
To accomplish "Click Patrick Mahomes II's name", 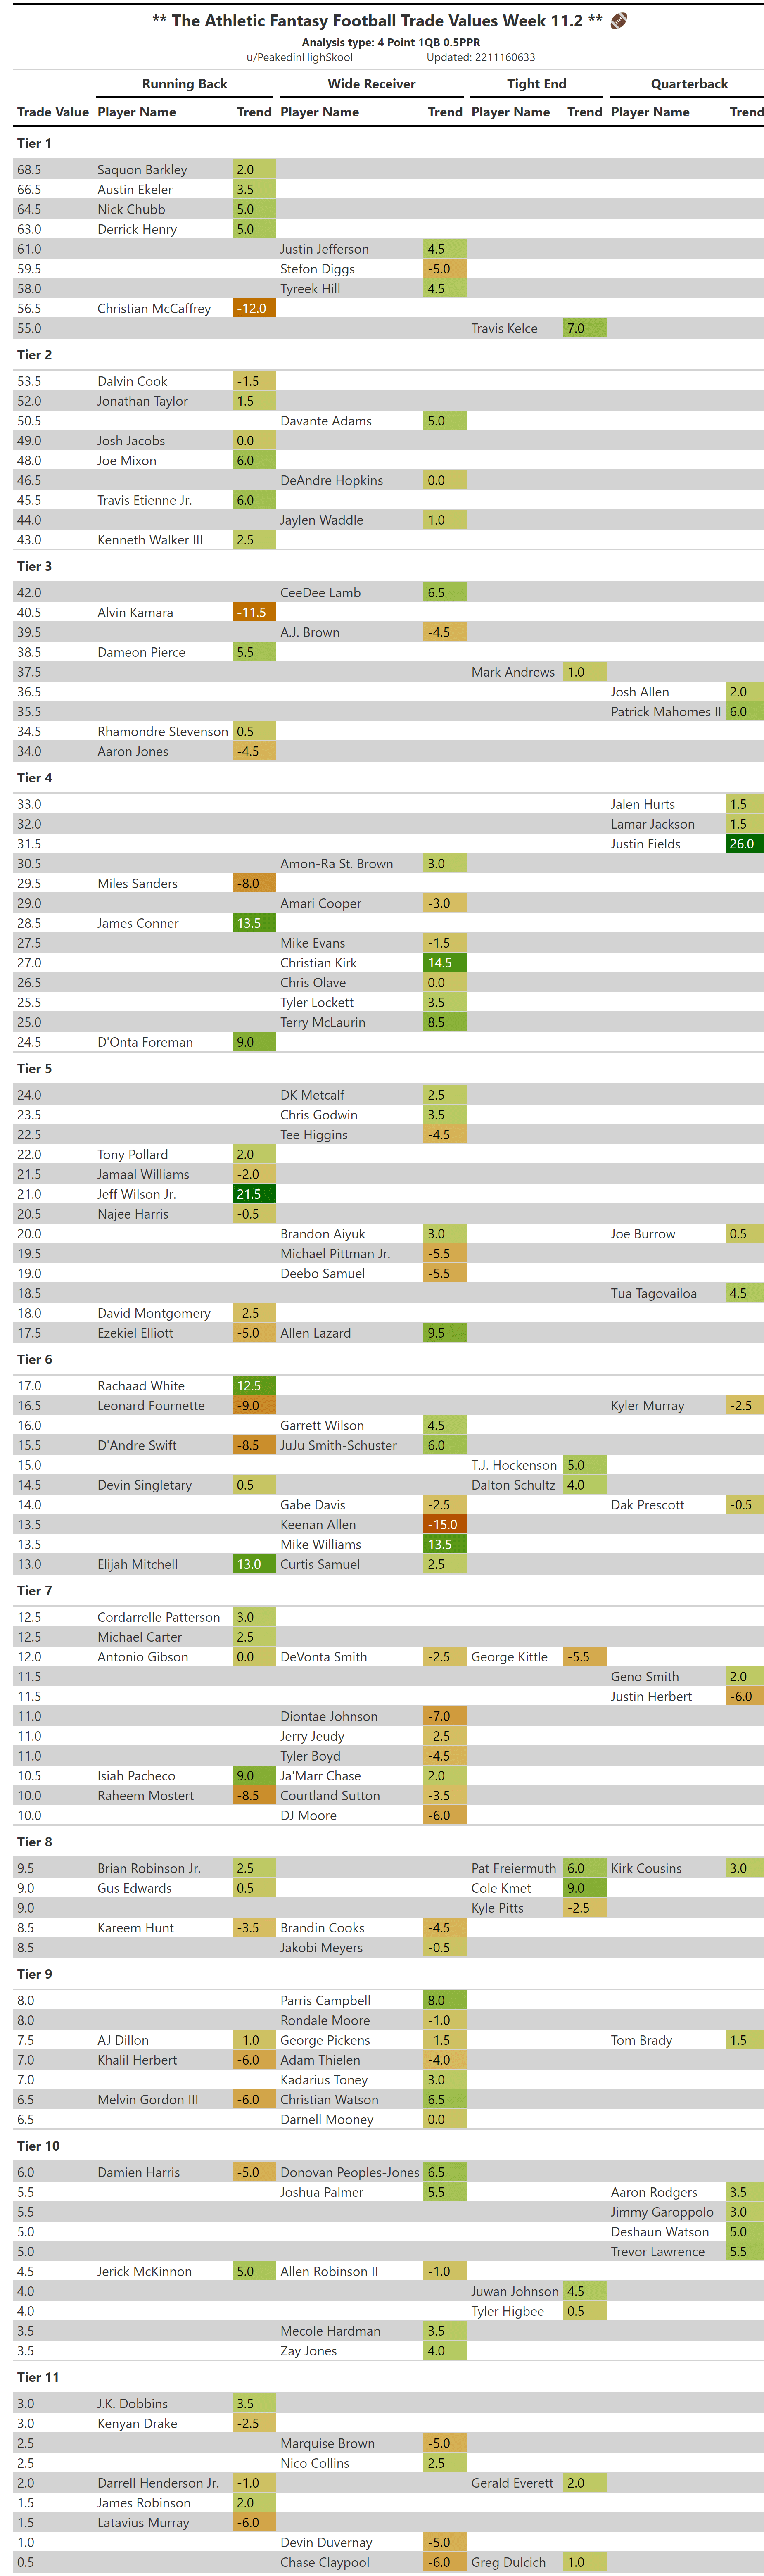I will (666, 712).
